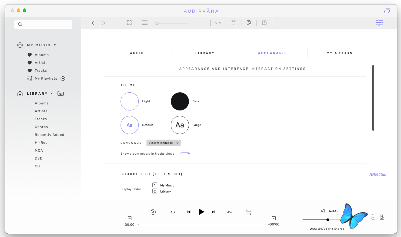
Task: Open the DSD library filter
Action: click(38, 158)
